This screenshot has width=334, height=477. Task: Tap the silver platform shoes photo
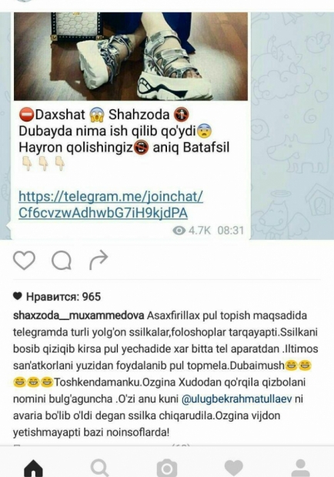click(131, 56)
